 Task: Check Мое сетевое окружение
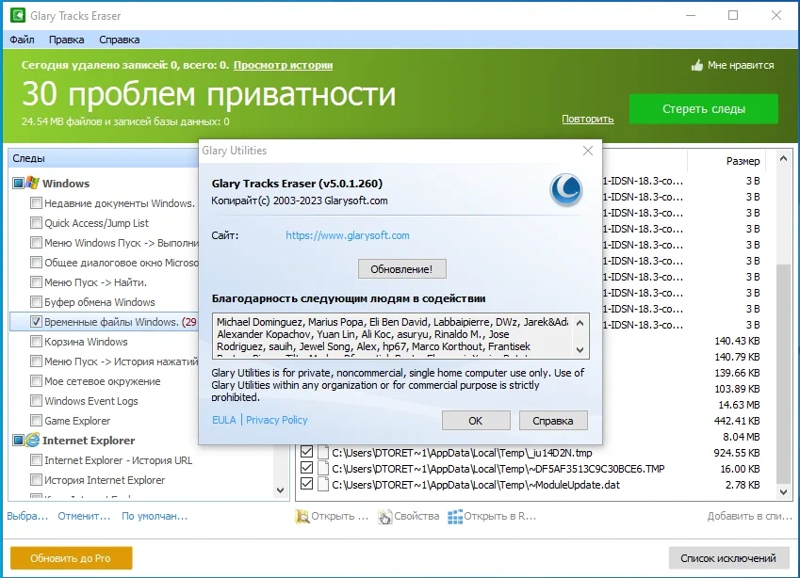(36, 380)
